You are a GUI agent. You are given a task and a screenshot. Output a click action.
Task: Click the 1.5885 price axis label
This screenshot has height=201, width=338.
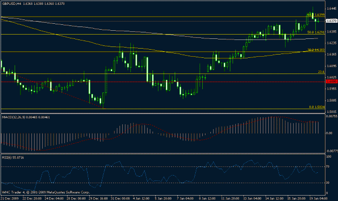(x=332, y=100)
